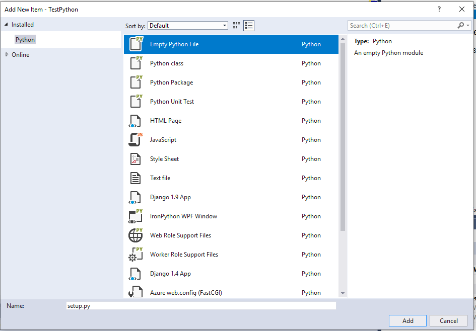Screen dimensions: 476x331
Task: Select the Azure web.config (FastCGI) row text
Action: (x=186, y=292)
